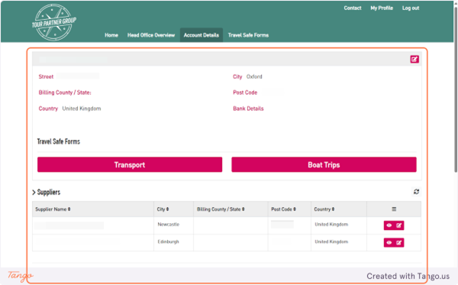458x285 pixels.
Task: Select the Account Details tab
Action: click(202, 35)
